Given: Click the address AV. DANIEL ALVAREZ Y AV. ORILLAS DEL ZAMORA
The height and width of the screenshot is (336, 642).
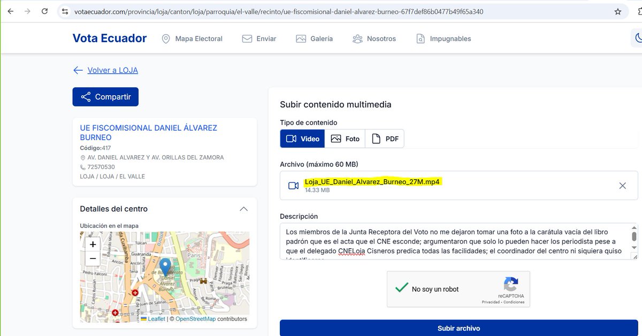Looking at the screenshot, I should coord(156,158).
